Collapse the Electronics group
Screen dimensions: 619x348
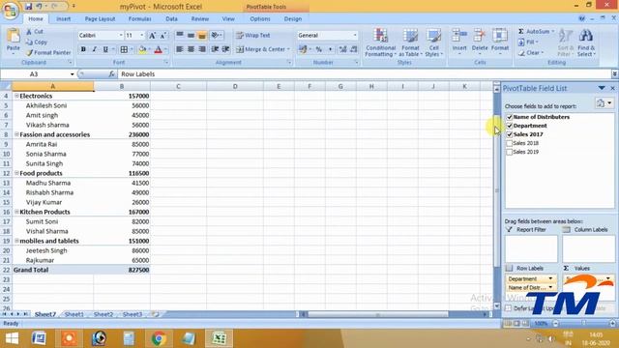[16, 96]
